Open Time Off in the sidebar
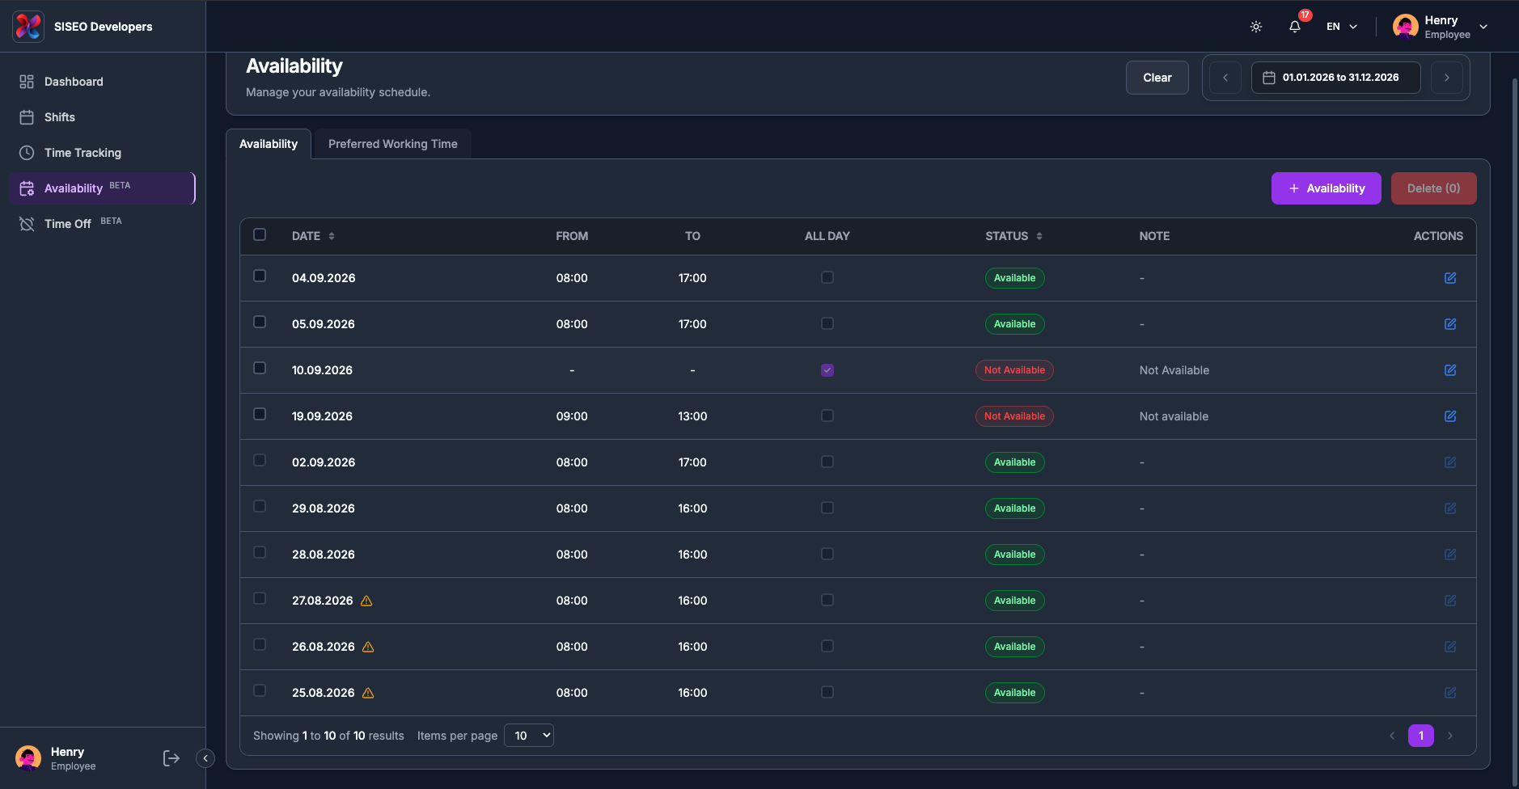The height and width of the screenshot is (789, 1519). (x=103, y=224)
